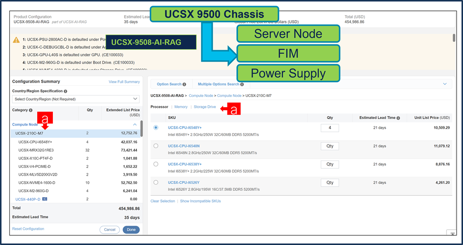Viewport: 463px width, 245px height.
Task: Click the Reset Configuration link
Action: coord(28,229)
